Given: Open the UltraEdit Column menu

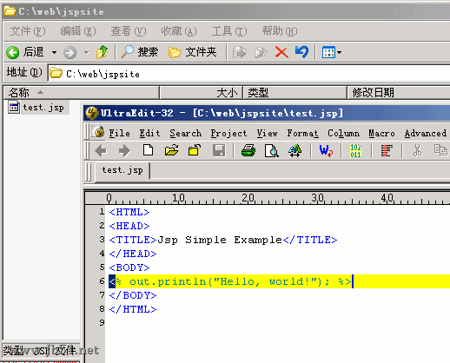Looking at the screenshot, I should click(x=343, y=133).
